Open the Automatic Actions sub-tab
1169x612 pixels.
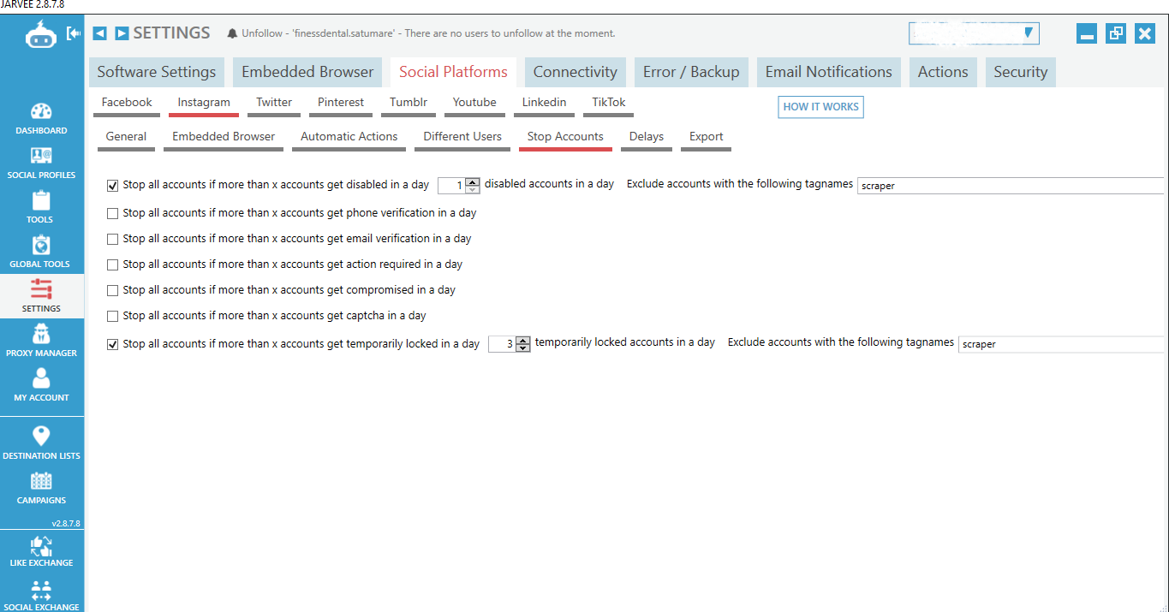coord(349,137)
